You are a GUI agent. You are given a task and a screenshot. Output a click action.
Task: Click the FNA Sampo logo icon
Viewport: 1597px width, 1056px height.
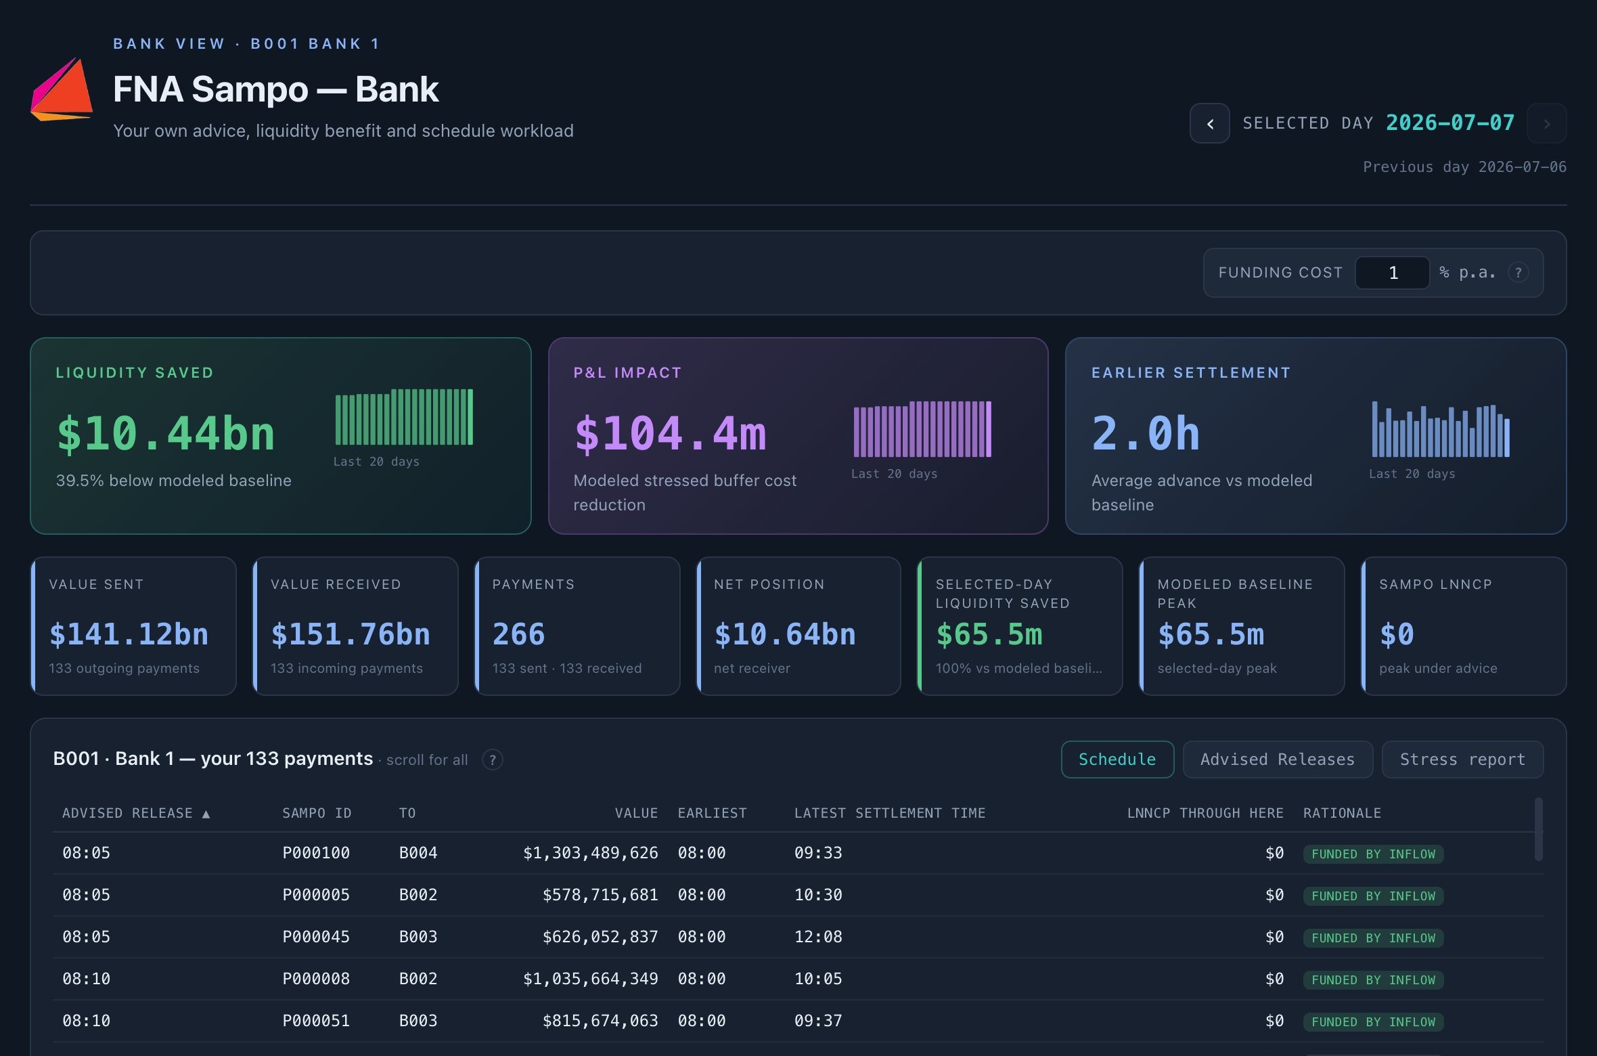tap(62, 89)
